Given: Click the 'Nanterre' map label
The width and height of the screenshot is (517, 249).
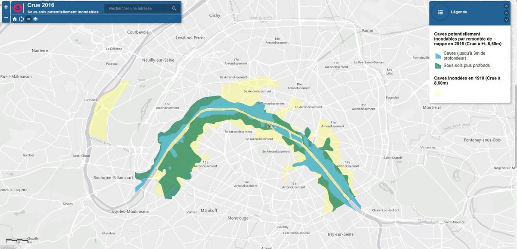Looking at the screenshot, I should [40, 50].
